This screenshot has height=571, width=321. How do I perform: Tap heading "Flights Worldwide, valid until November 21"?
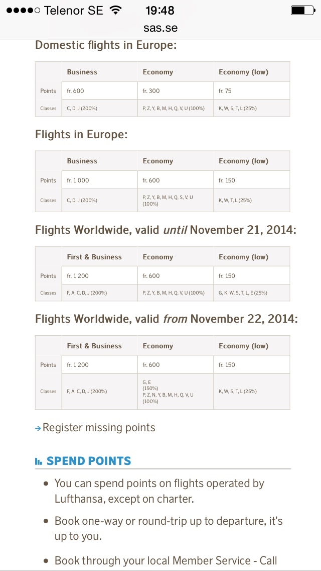(x=166, y=230)
